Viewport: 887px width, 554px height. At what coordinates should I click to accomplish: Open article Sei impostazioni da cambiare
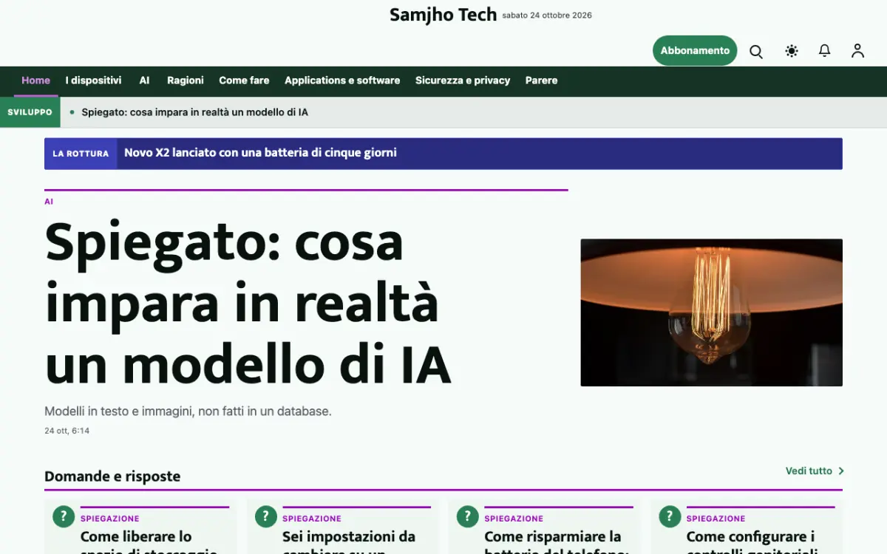click(349, 542)
